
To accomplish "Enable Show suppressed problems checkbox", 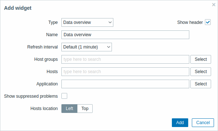I will click(64, 96).
